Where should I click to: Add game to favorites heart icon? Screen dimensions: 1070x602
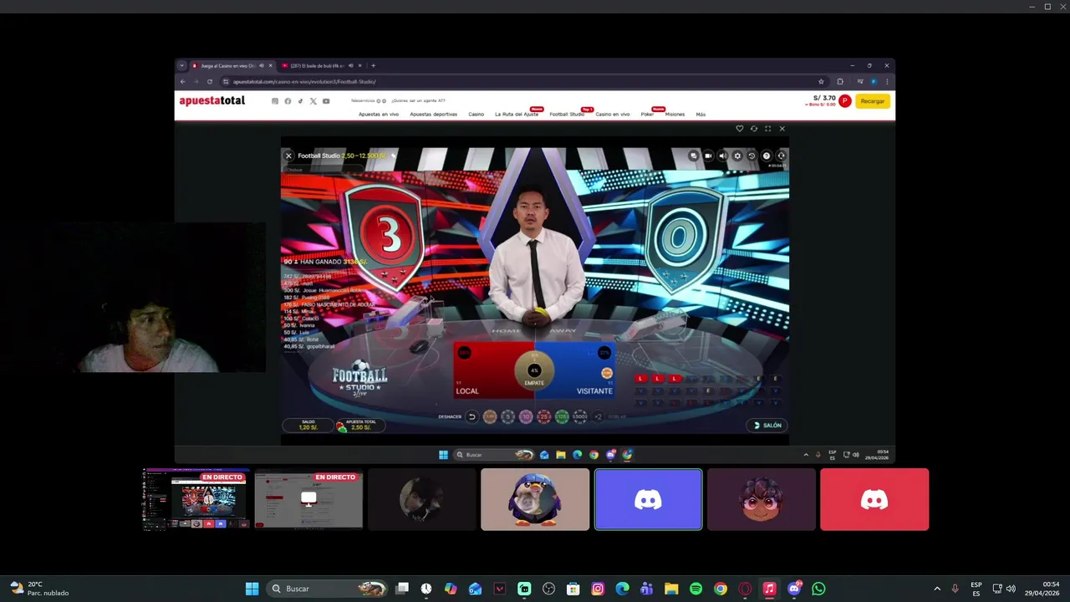click(739, 129)
